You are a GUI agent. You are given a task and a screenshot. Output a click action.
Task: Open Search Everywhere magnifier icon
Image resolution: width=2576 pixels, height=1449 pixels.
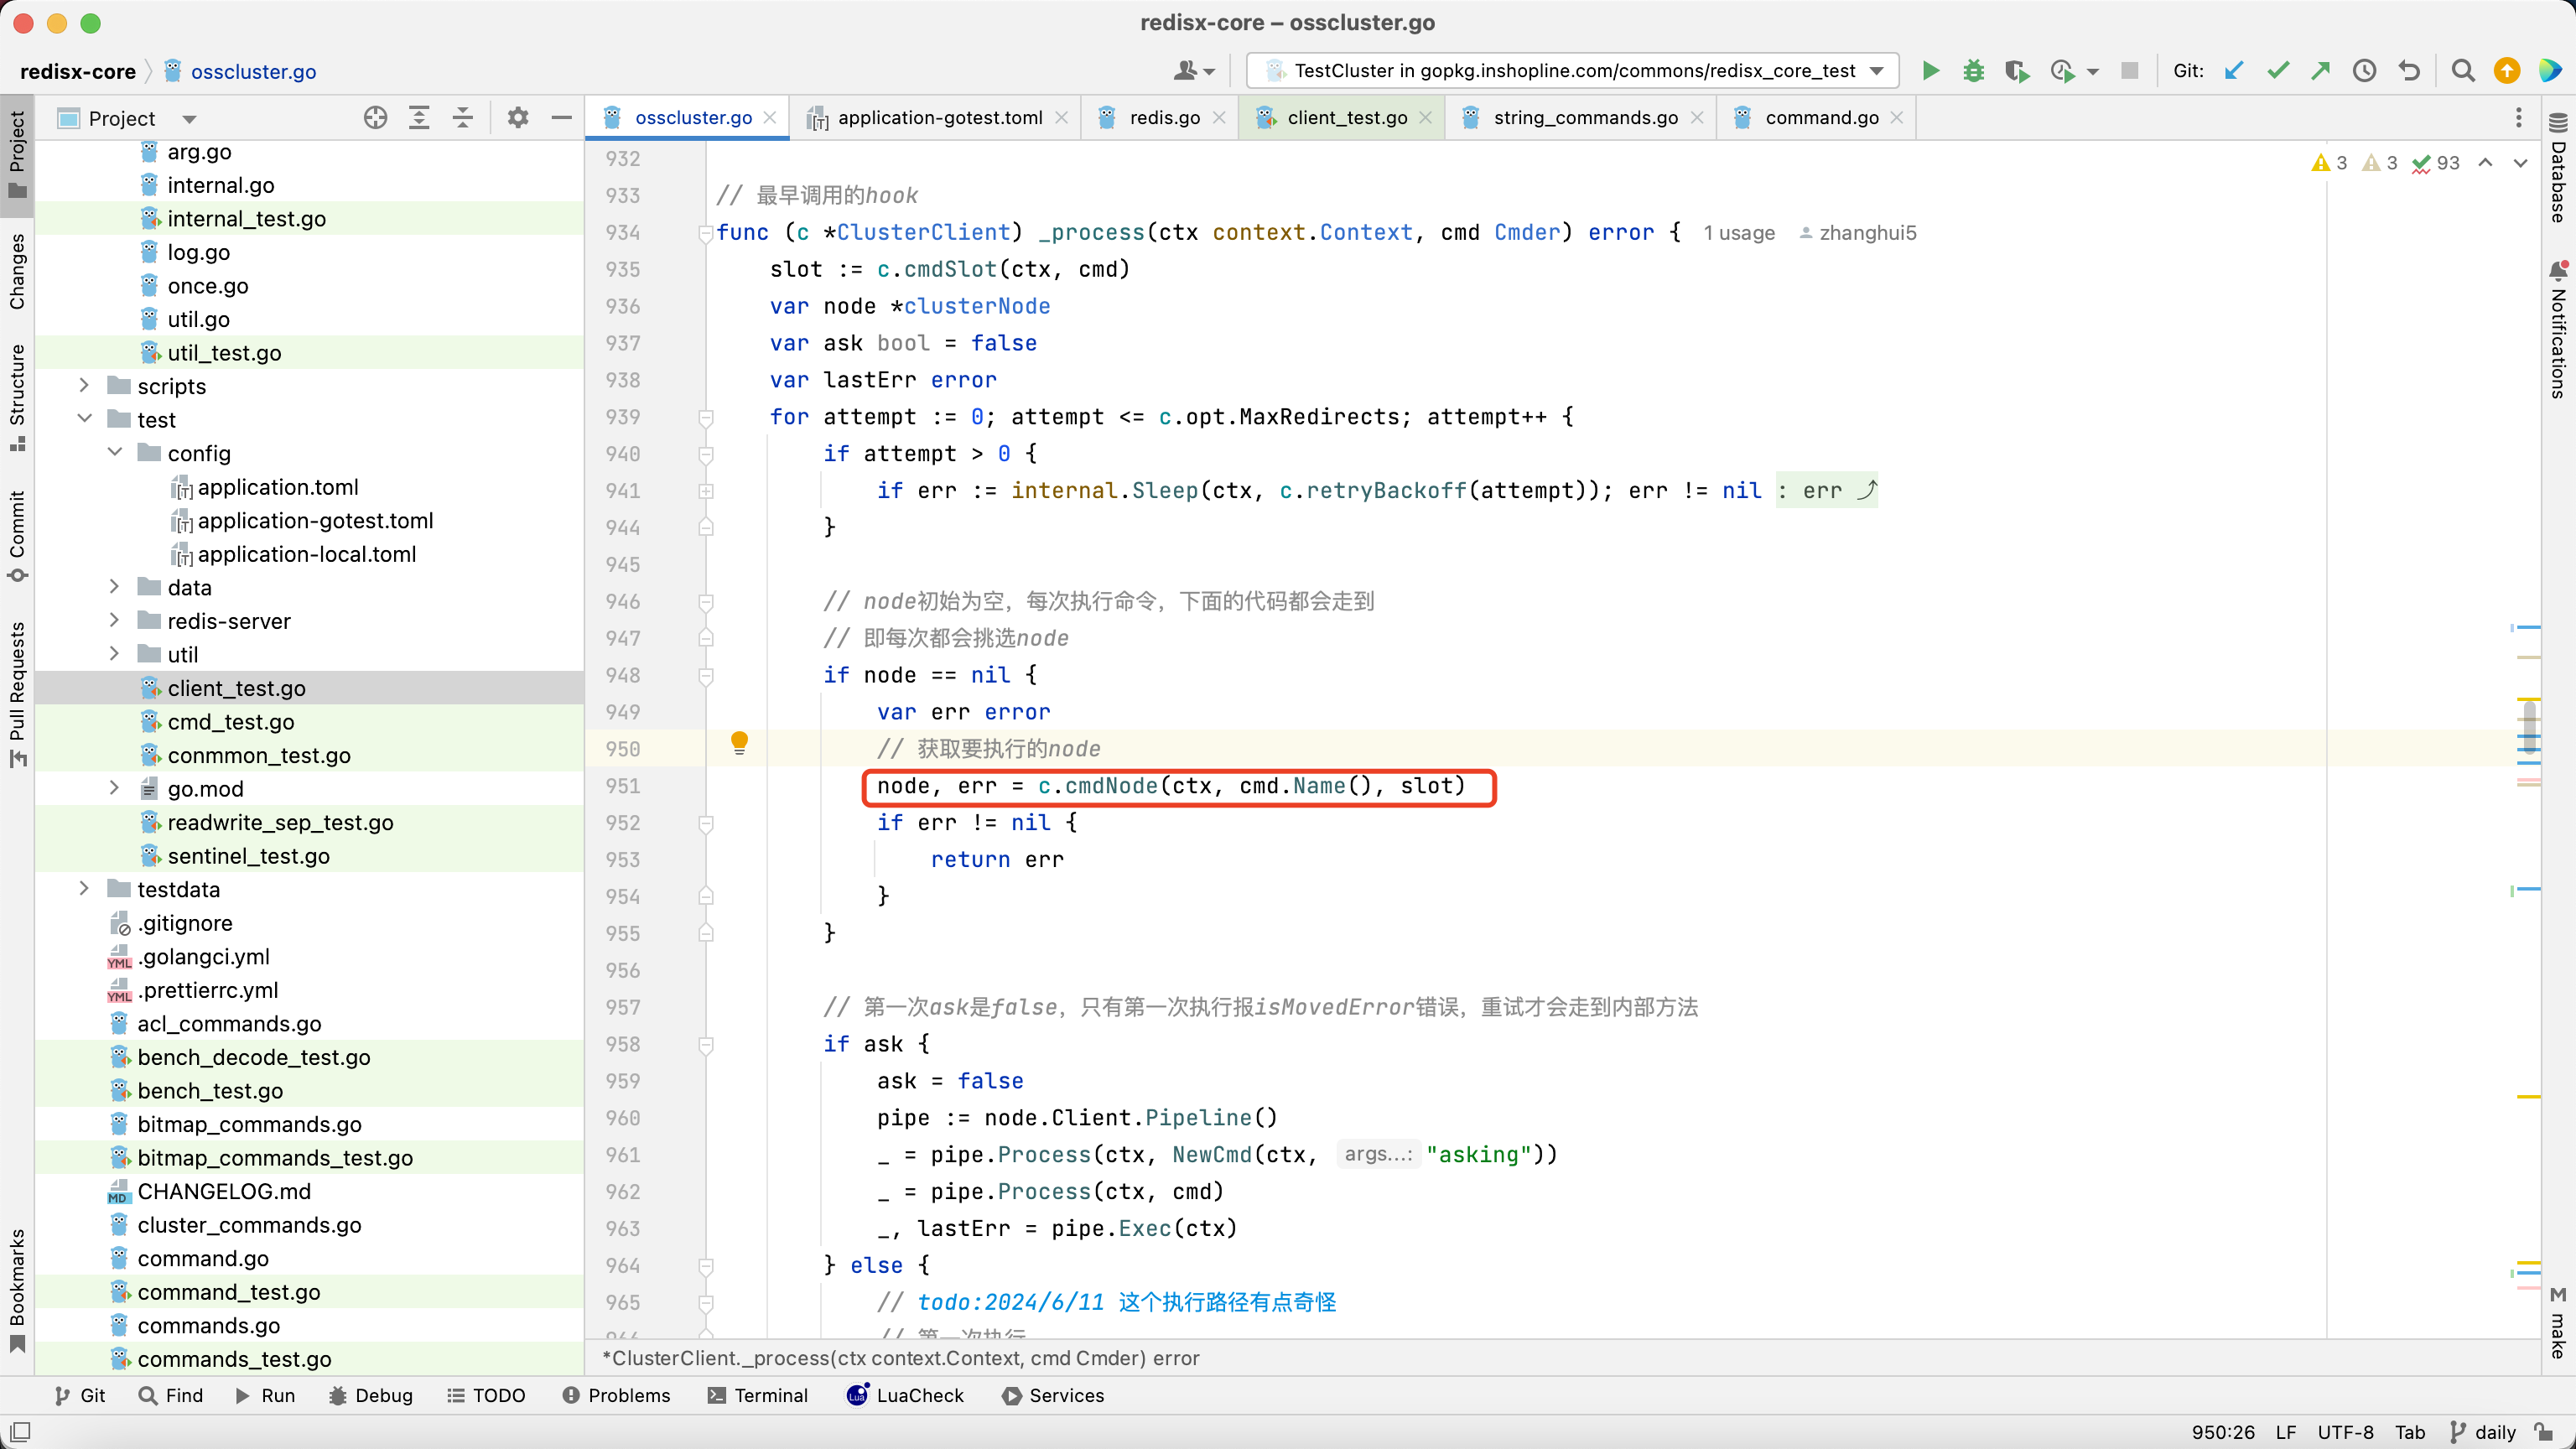tap(2463, 71)
